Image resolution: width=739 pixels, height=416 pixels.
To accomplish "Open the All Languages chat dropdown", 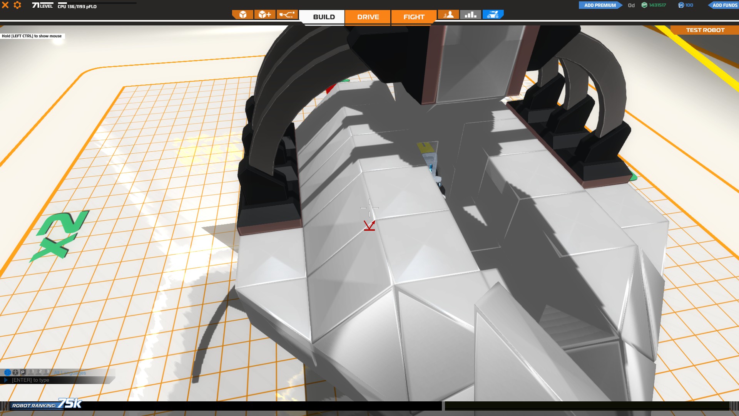I will click(x=70, y=373).
